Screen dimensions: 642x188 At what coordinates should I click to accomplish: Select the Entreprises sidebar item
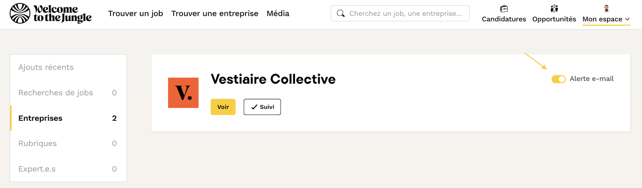(40, 118)
